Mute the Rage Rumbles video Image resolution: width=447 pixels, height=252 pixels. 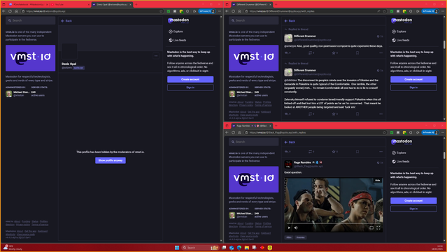pyautogui.click(x=296, y=227)
